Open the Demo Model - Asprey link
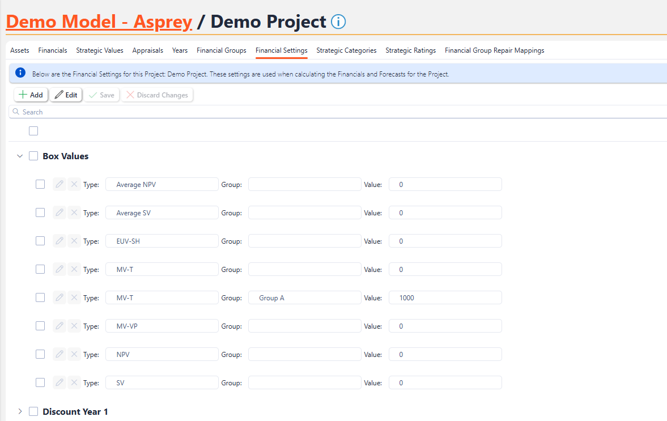Image resolution: width=667 pixels, height=421 pixels. pyautogui.click(x=99, y=22)
